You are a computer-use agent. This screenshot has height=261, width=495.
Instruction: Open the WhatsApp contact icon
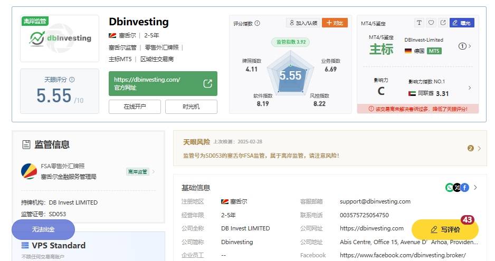pos(449,188)
